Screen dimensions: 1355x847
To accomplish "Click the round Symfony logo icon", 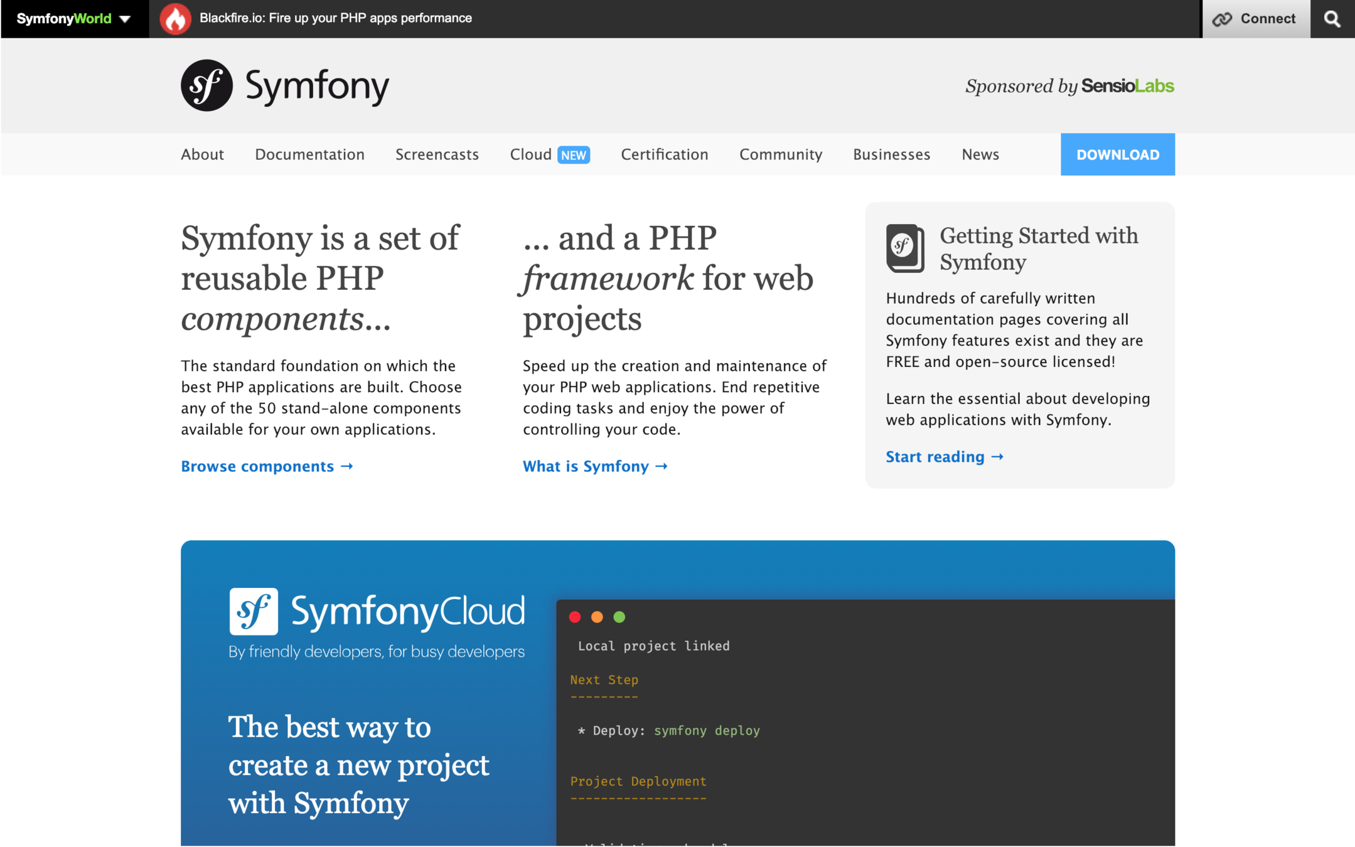I will point(206,85).
